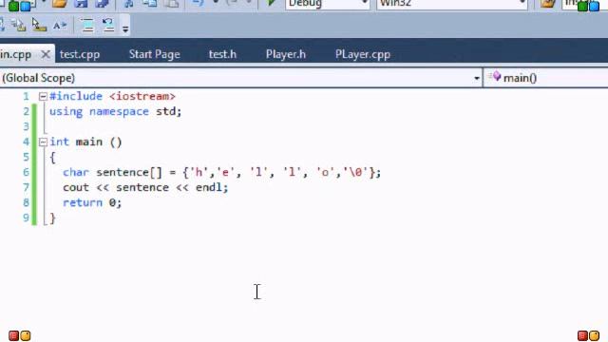608x342 pixels.
Task: Click the Display parameter info icon
Action: (x=18, y=26)
